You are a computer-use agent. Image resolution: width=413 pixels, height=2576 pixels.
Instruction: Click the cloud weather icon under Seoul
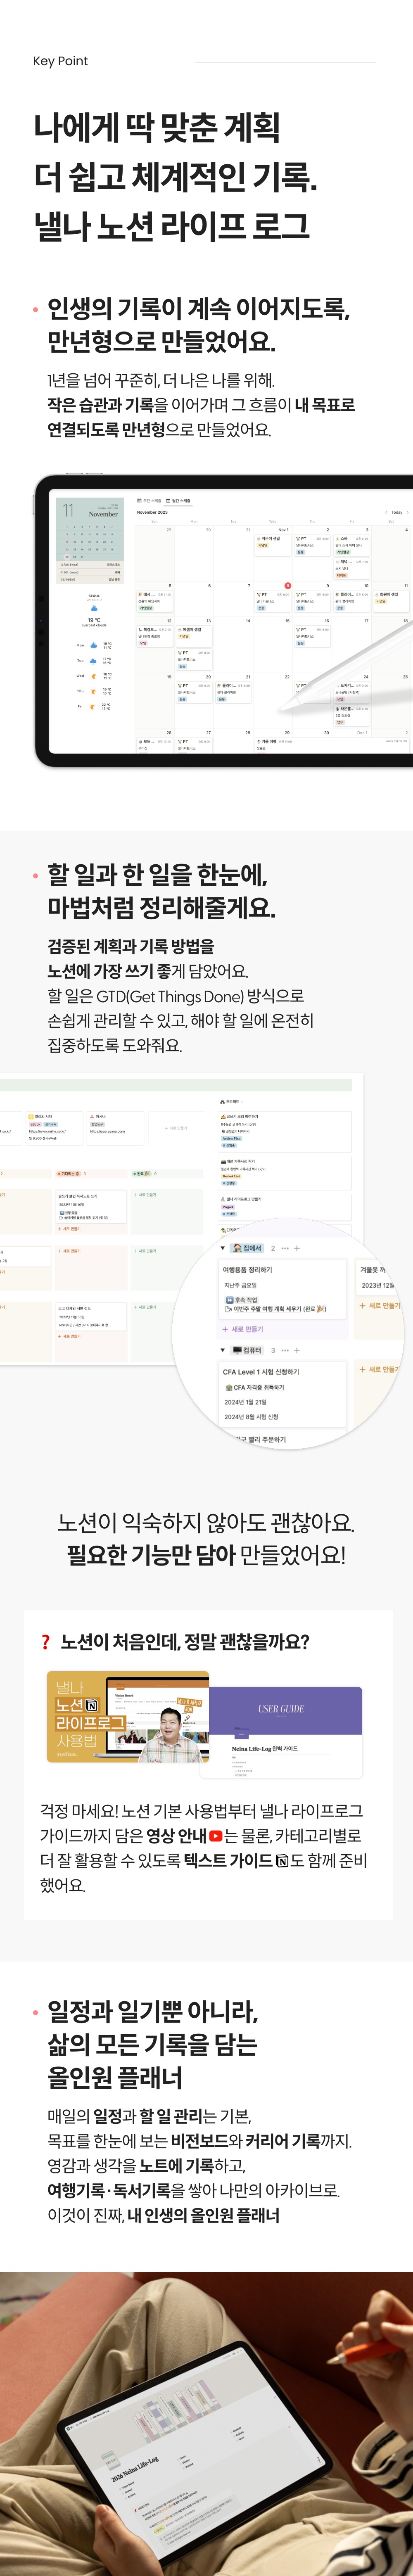(94, 608)
